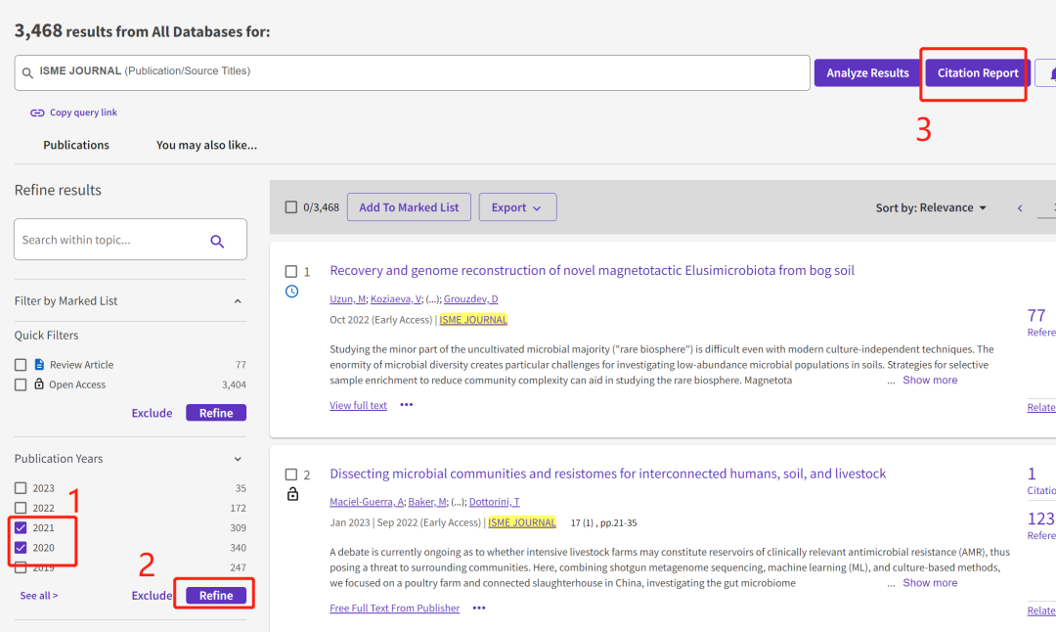Click Add To Marked List button

point(409,206)
